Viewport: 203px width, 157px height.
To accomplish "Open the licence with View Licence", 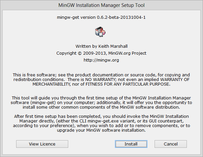I will point(42,144).
